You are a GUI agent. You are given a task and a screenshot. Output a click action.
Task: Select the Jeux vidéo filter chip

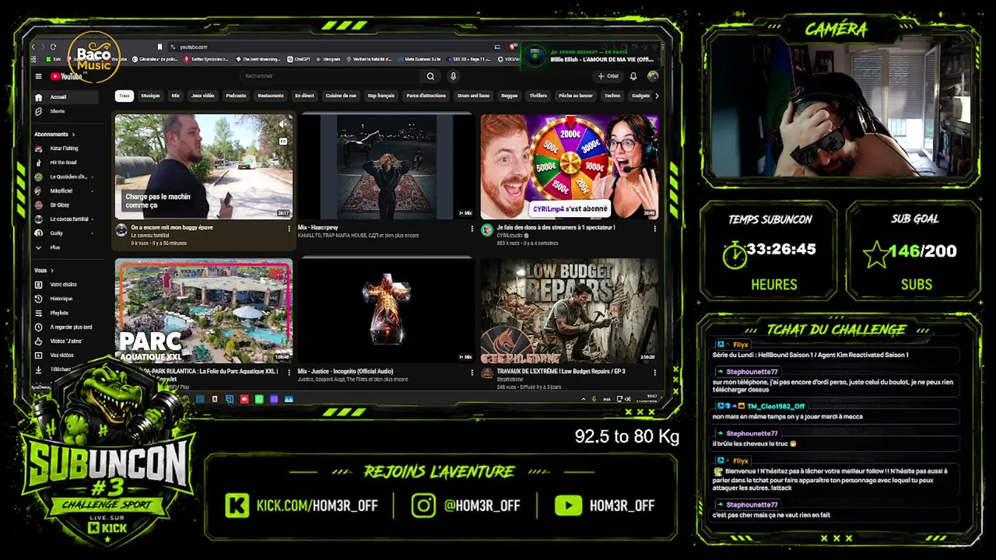[x=202, y=96]
